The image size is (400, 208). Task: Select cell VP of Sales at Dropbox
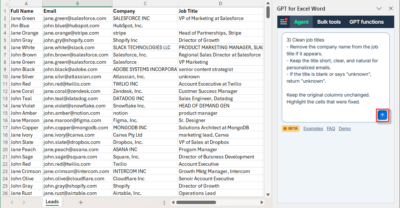click(x=220, y=142)
